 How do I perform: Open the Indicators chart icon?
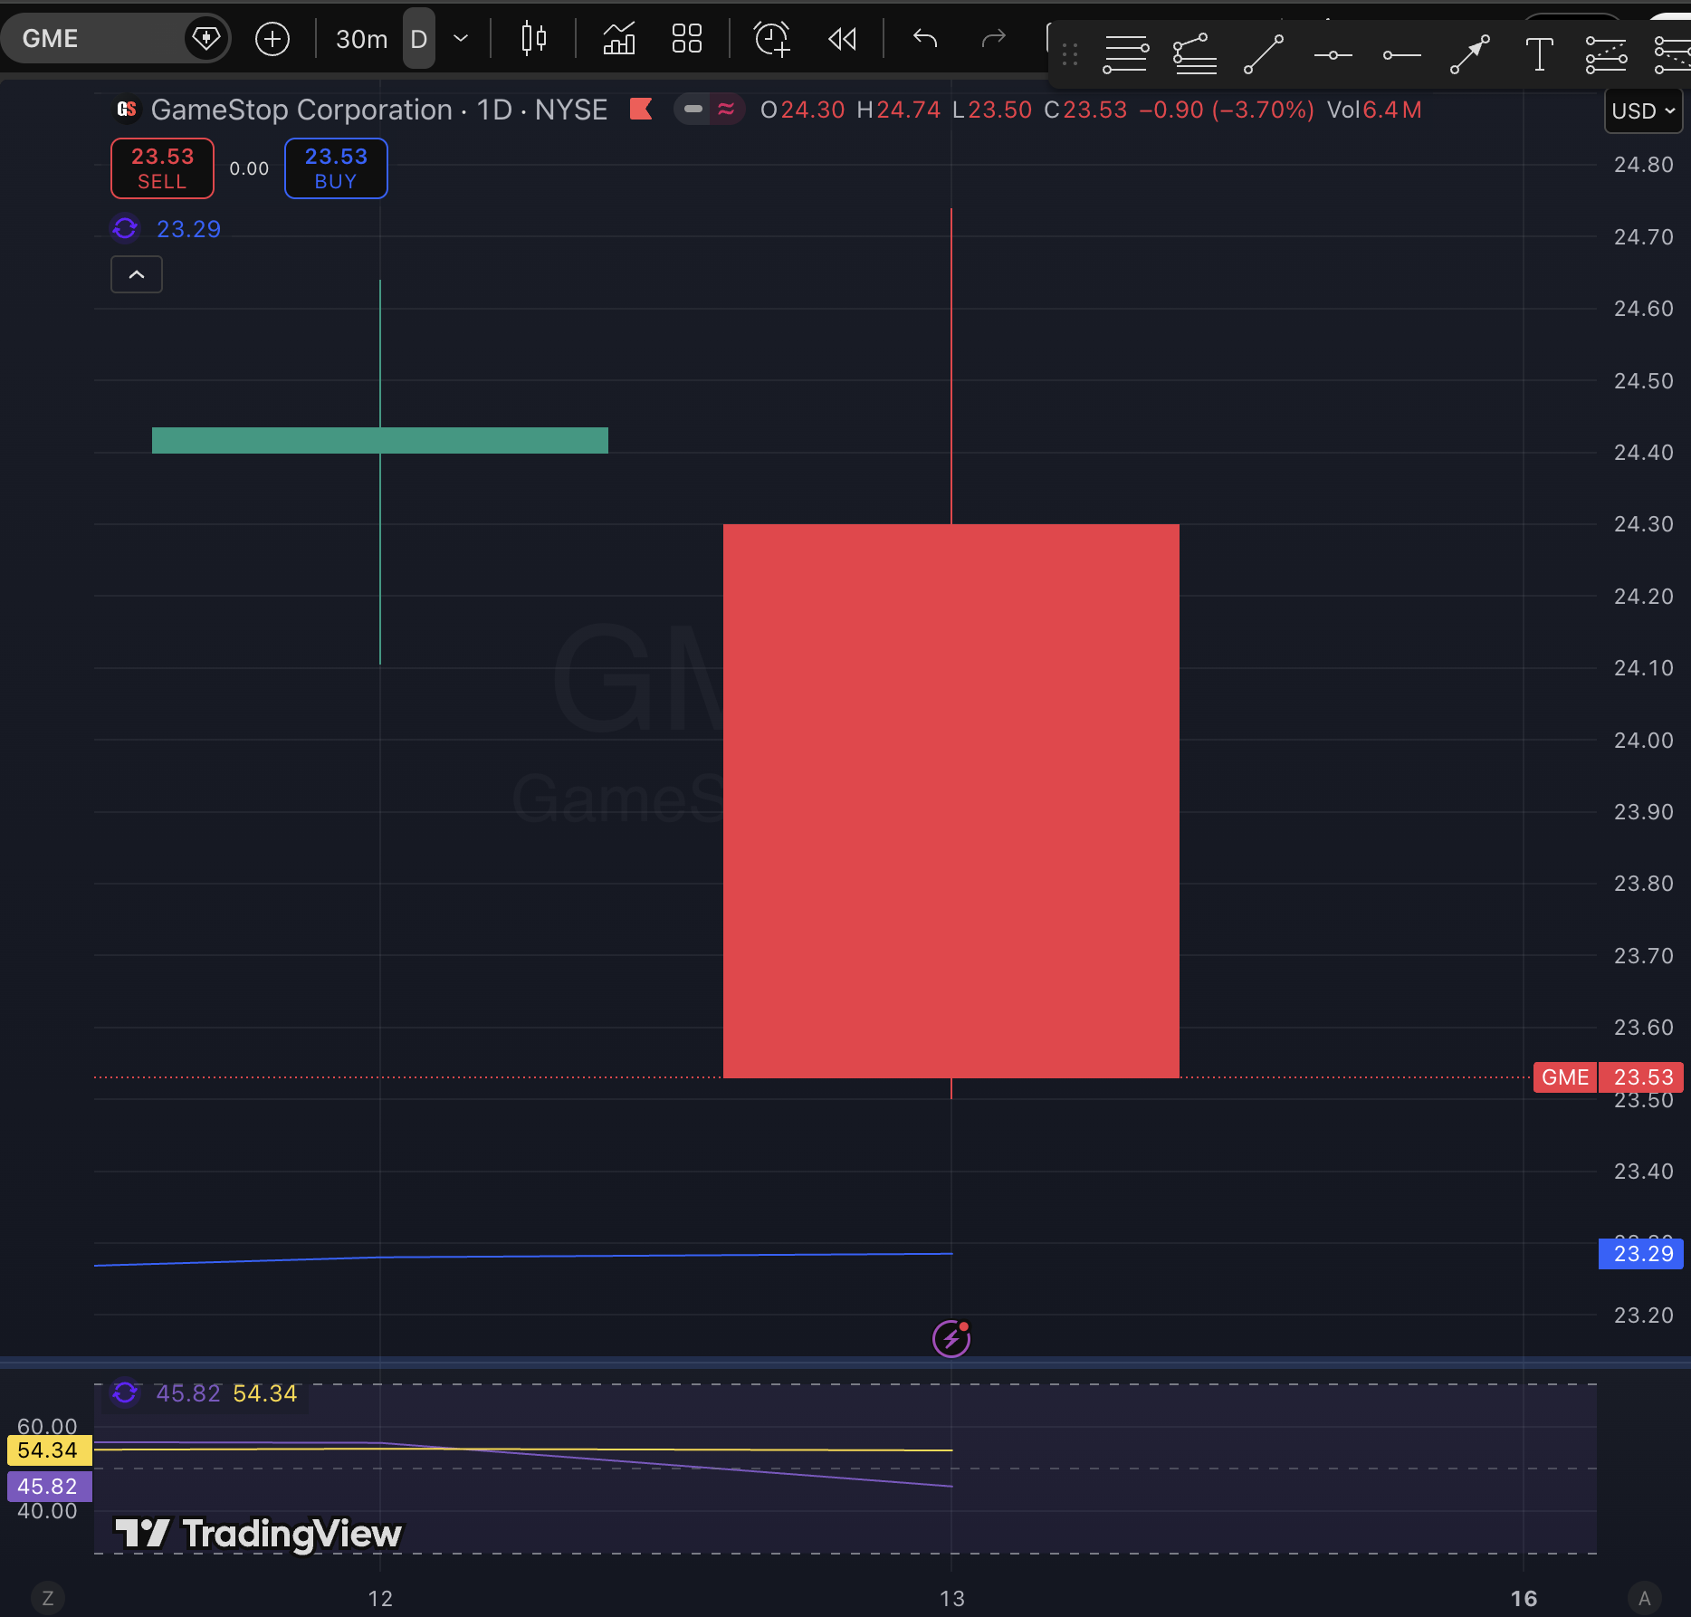pos(619,39)
